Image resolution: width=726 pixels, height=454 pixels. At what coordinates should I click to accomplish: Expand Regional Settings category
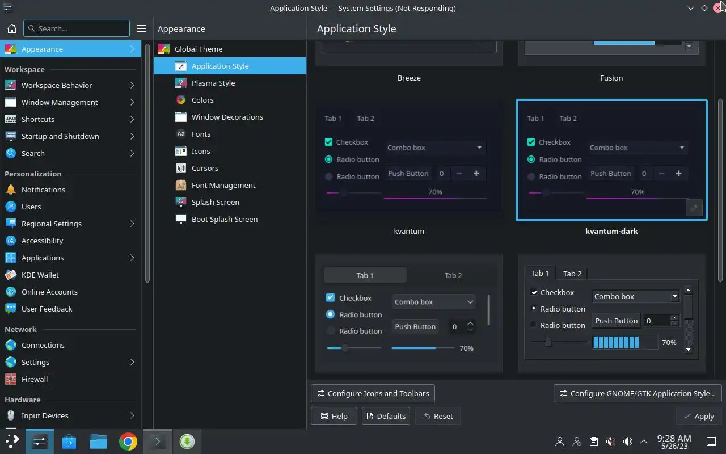click(132, 224)
